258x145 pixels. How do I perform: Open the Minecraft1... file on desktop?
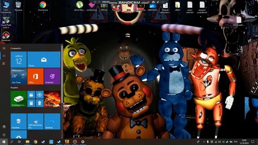coord(239,21)
